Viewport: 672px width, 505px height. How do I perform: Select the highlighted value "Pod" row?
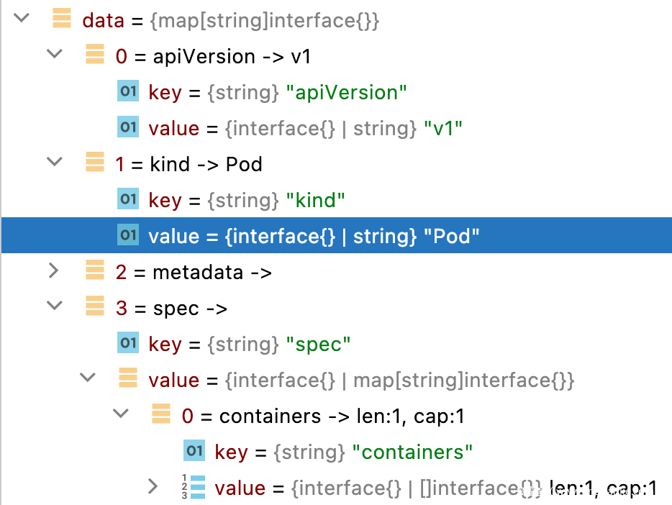314,236
